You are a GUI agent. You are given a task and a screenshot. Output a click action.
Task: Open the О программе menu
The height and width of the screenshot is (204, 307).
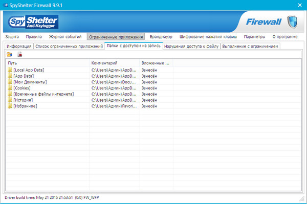(285, 37)
